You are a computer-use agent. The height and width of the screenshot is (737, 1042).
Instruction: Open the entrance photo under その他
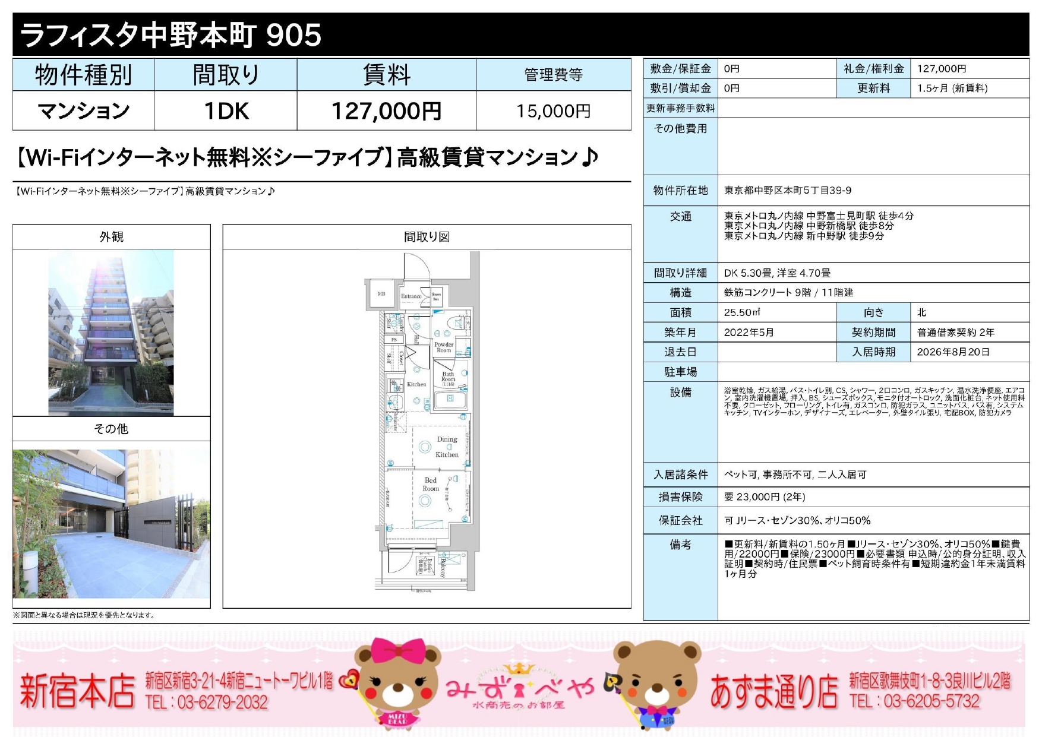click(111, 523)
